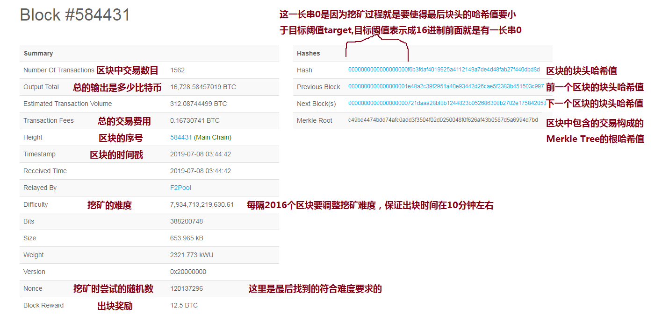
Task: Click the Size row label
Action: coord(29,238)
